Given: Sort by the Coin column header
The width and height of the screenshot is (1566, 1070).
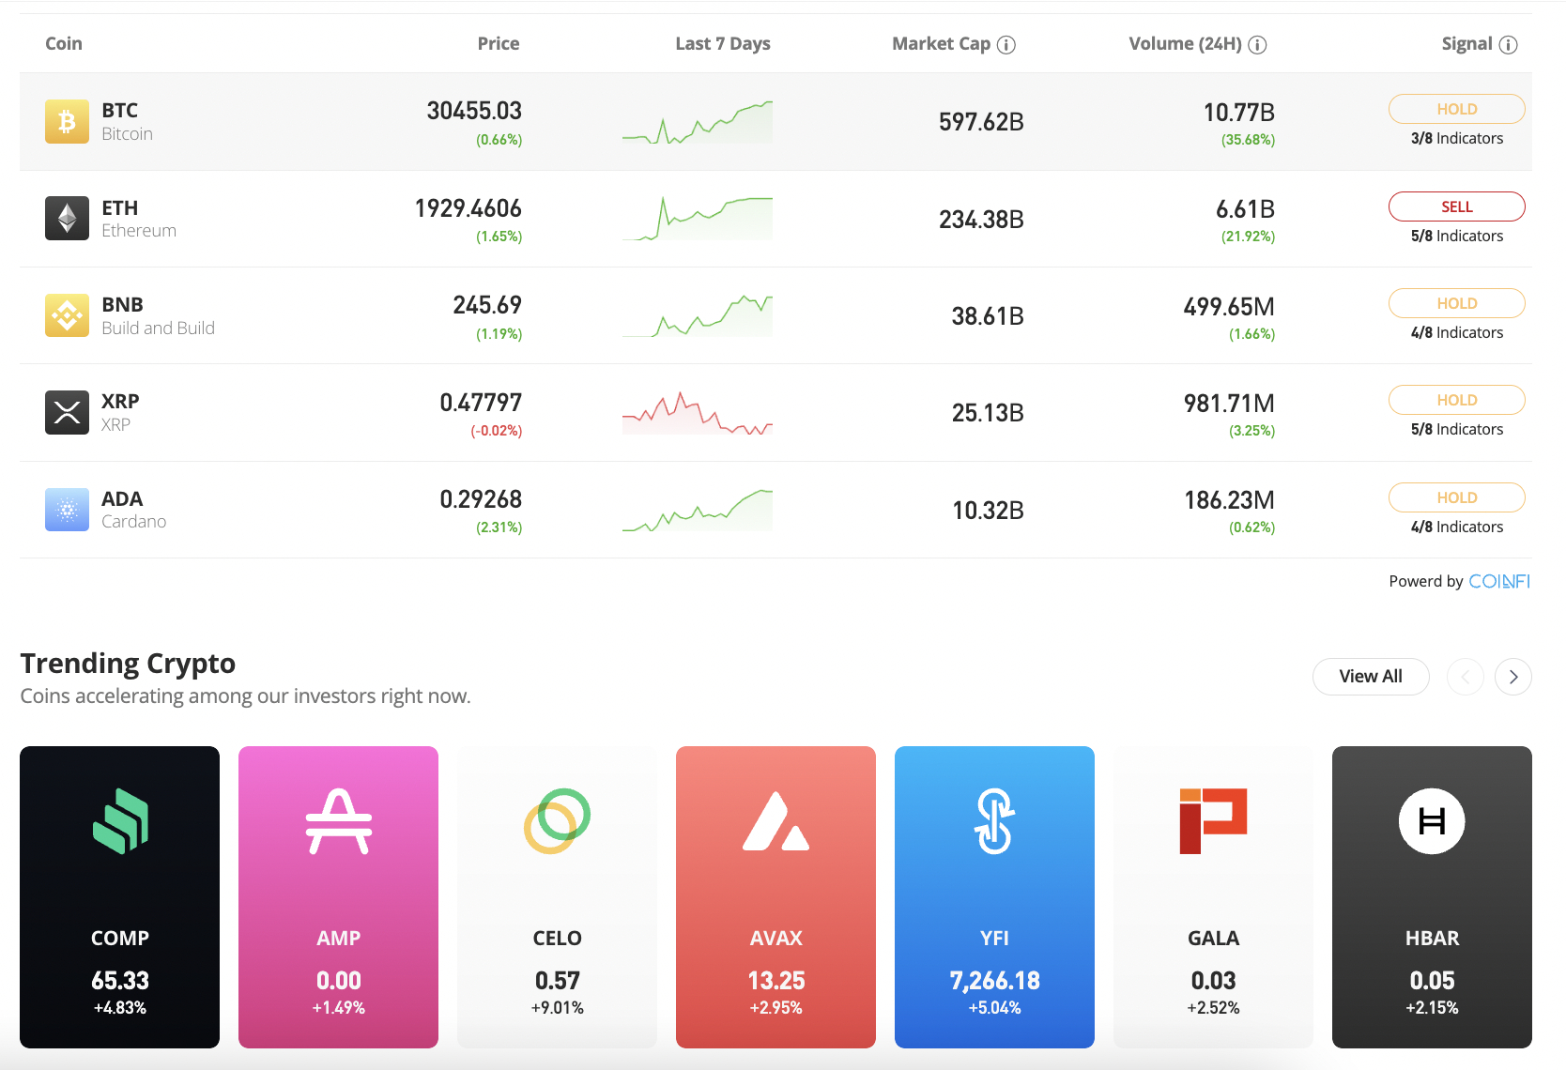Looking at the screenshot, I should tap(64, 43).
